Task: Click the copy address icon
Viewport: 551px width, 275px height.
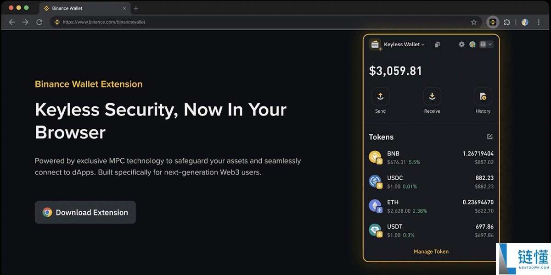Action: (437, 44)
